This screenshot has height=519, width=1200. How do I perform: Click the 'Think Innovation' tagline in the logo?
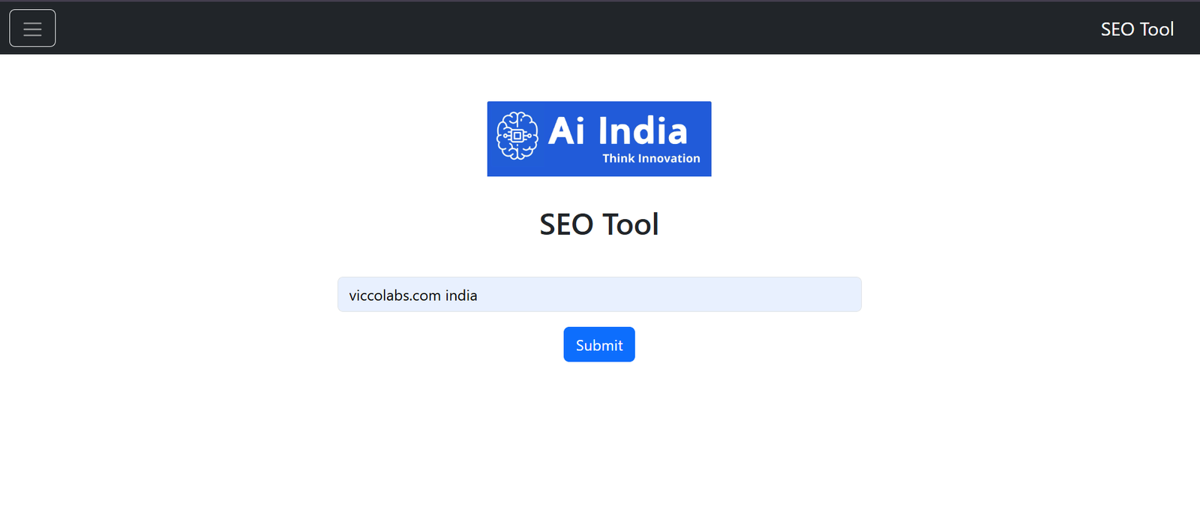pyautogui.click(x=650, y=158)
